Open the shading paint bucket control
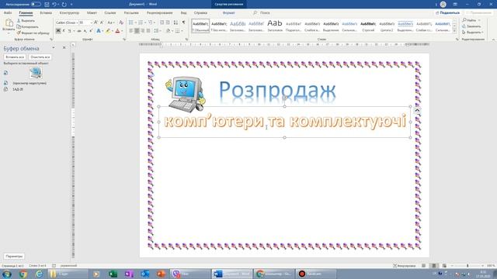This screenshot has width=497, height=279. (x=168, y=31)
